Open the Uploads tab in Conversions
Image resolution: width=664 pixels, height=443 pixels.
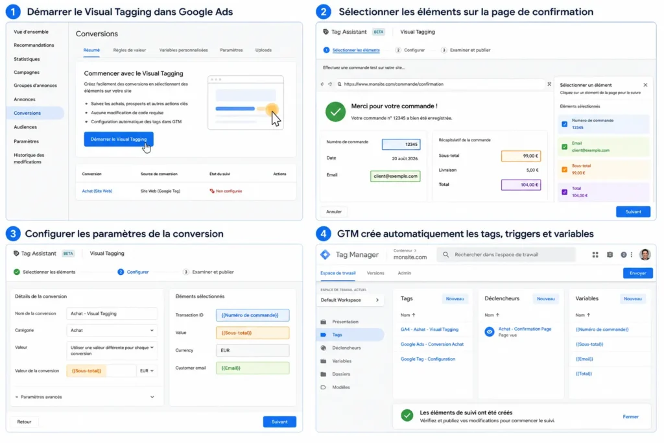point(263,50)
